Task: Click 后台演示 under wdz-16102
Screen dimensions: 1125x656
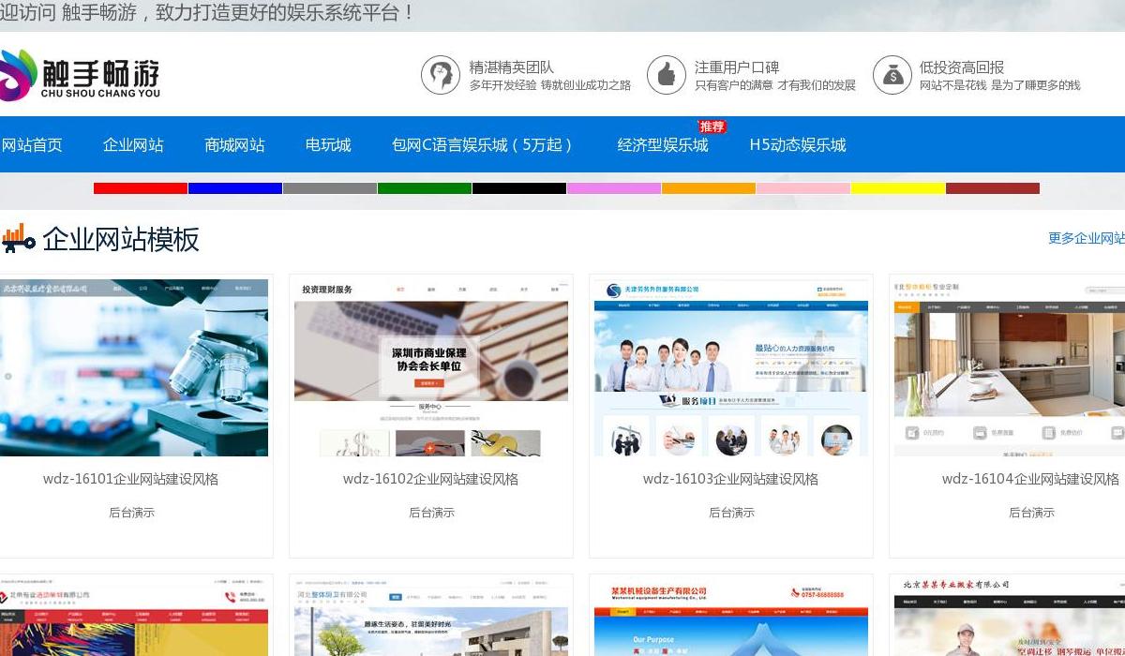Action: pyautogui.click(x=431, y=513)
